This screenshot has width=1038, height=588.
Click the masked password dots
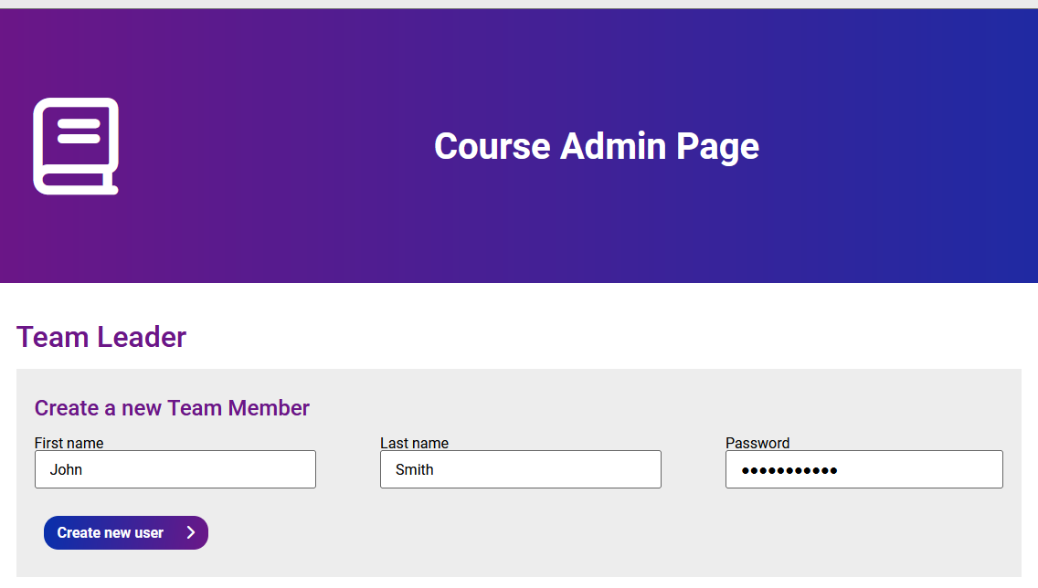point(789,471)
